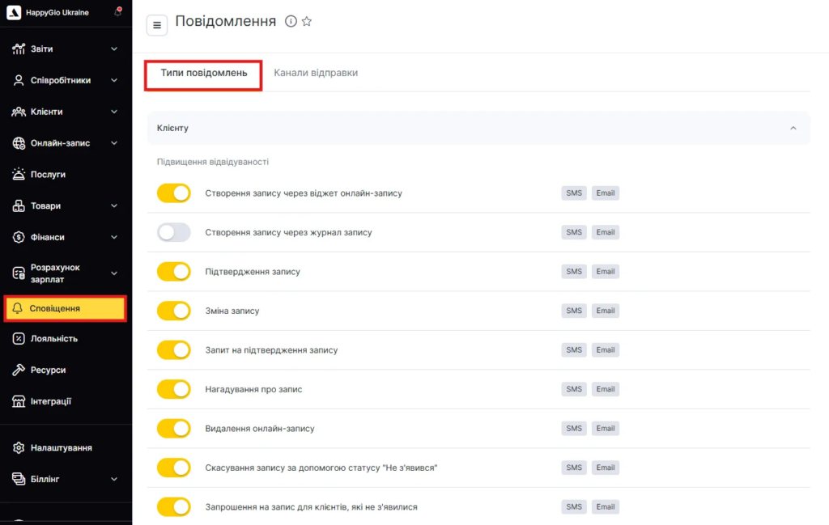Star the Повідомлення page as favorite
Screen dimensions: 829x525
(x=307, y=22)
